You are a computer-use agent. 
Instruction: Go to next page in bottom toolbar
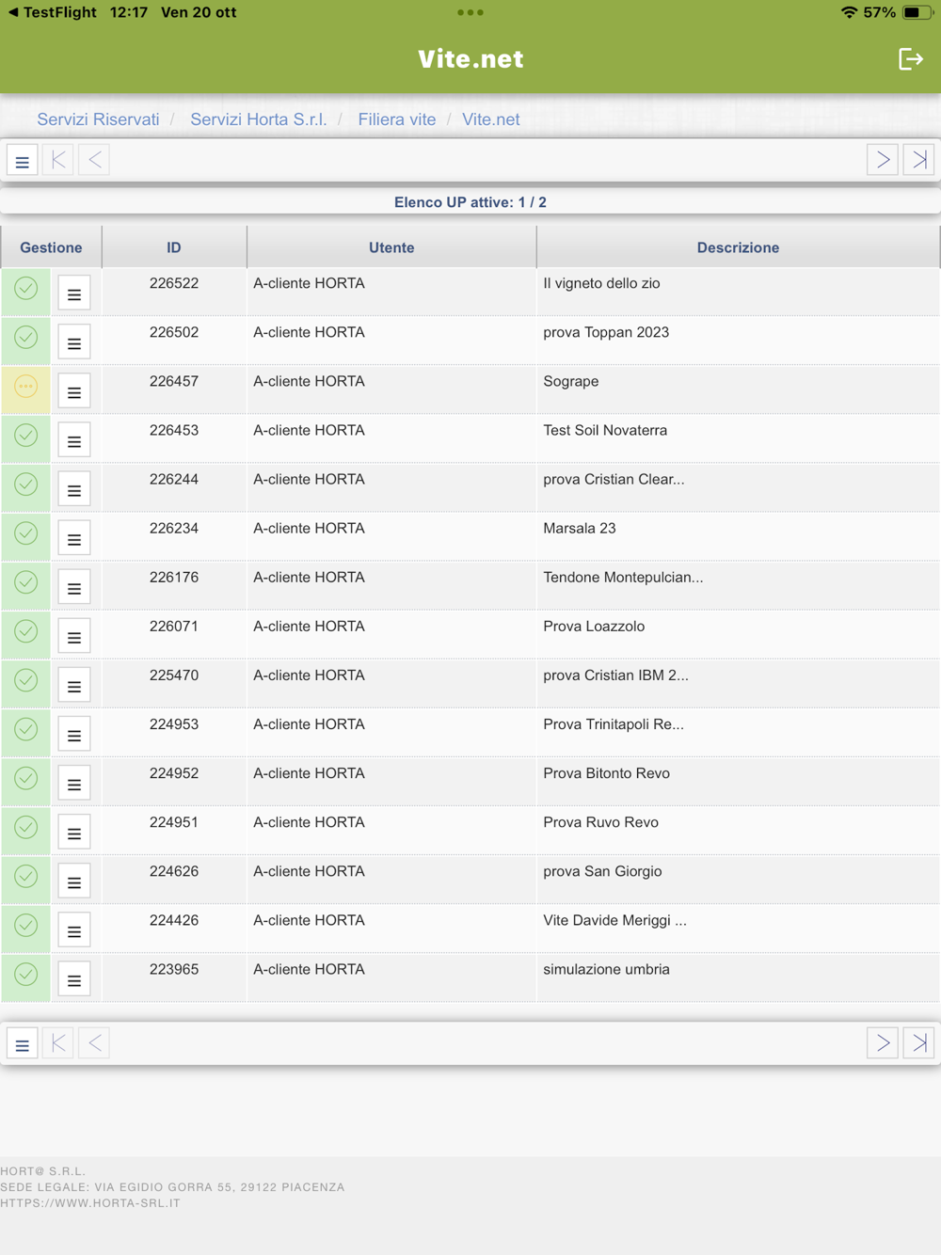pyautogui.click(x=883, y=1043)
